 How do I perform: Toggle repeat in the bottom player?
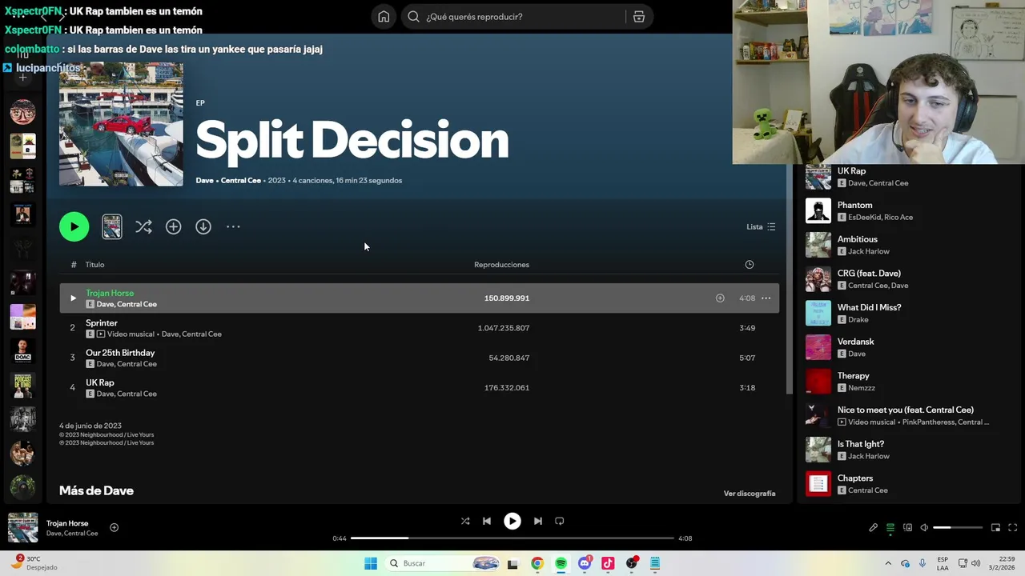[560, 521]
